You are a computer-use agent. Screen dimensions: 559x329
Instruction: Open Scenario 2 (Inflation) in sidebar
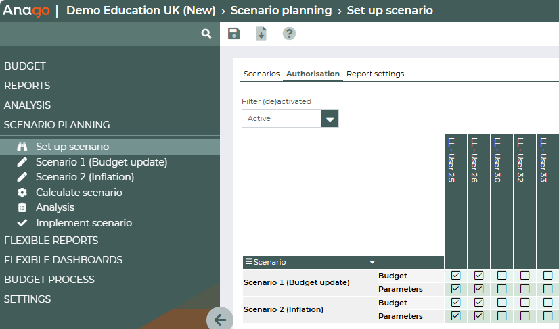[85, 177]
